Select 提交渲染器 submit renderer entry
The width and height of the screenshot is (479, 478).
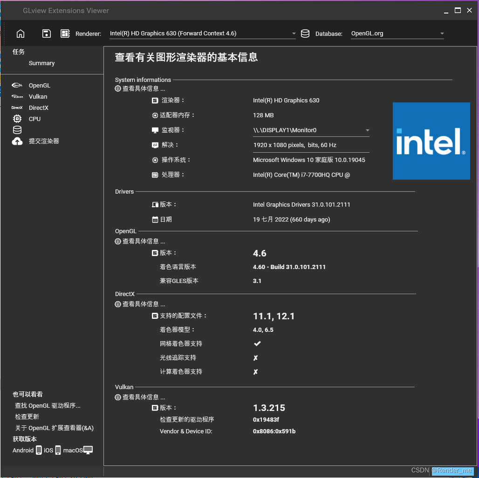coord(44,141)
